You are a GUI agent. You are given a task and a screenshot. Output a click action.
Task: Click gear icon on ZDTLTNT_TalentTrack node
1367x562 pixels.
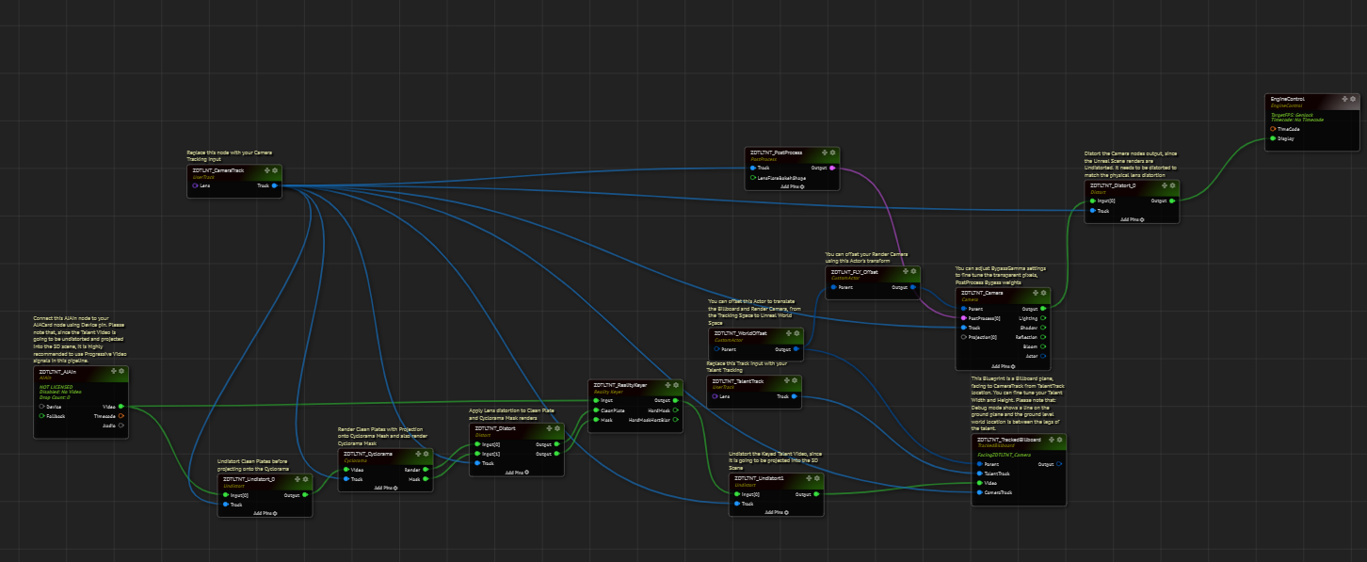click(796, 381)
